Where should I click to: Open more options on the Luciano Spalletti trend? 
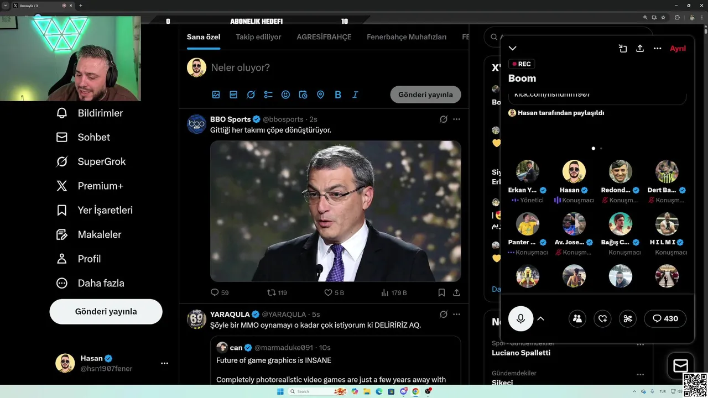[640, 344]
